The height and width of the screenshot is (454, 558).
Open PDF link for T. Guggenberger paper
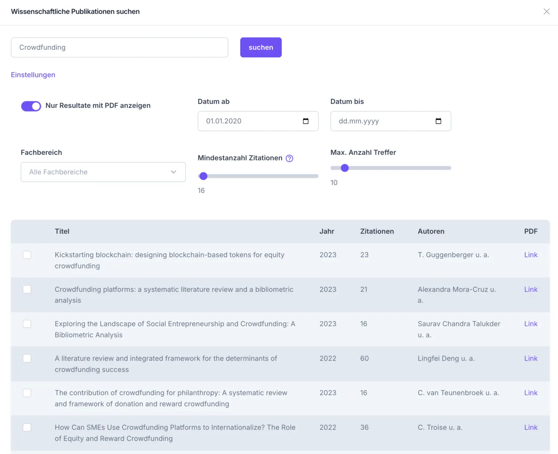531,255
